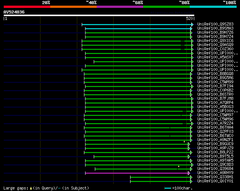Viewport: 240px width, 191px height.
Task: Click the green alignment bar for UniRef100_Q0IY01
Action: tap(160, 182)
